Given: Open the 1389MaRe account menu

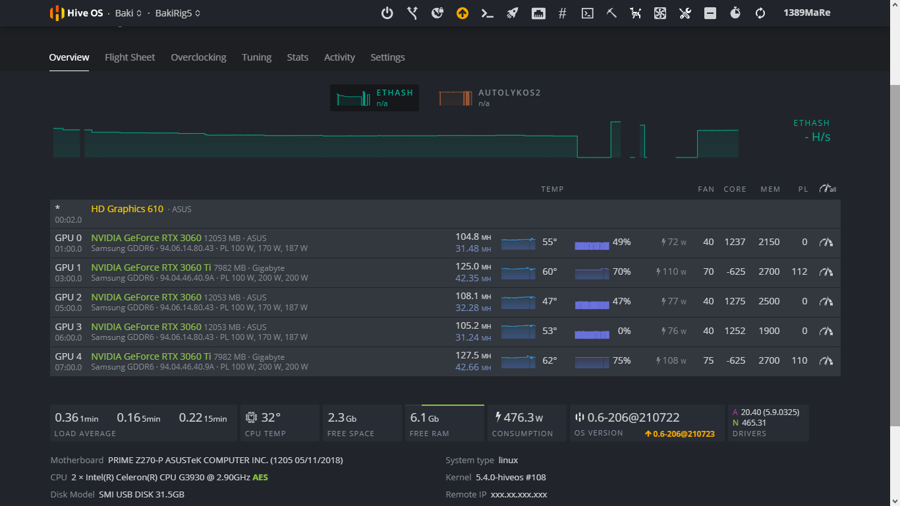Looking at the screenshot, I should (806, 13).
